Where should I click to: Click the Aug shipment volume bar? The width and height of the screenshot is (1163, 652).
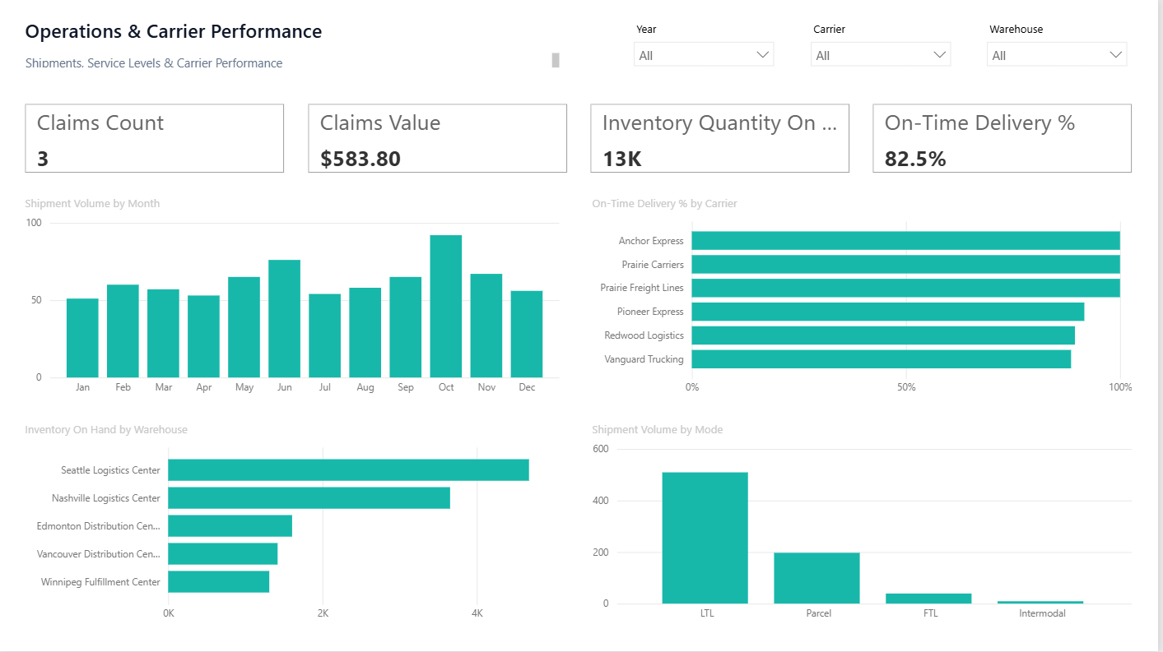tap(365, 332)
